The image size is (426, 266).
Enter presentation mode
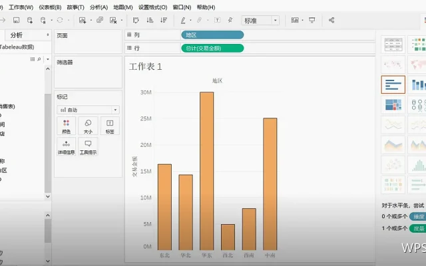(x=312, y=20)
